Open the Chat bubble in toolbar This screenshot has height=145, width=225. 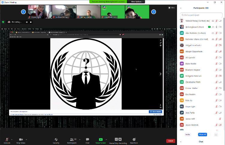pos(88,141)
